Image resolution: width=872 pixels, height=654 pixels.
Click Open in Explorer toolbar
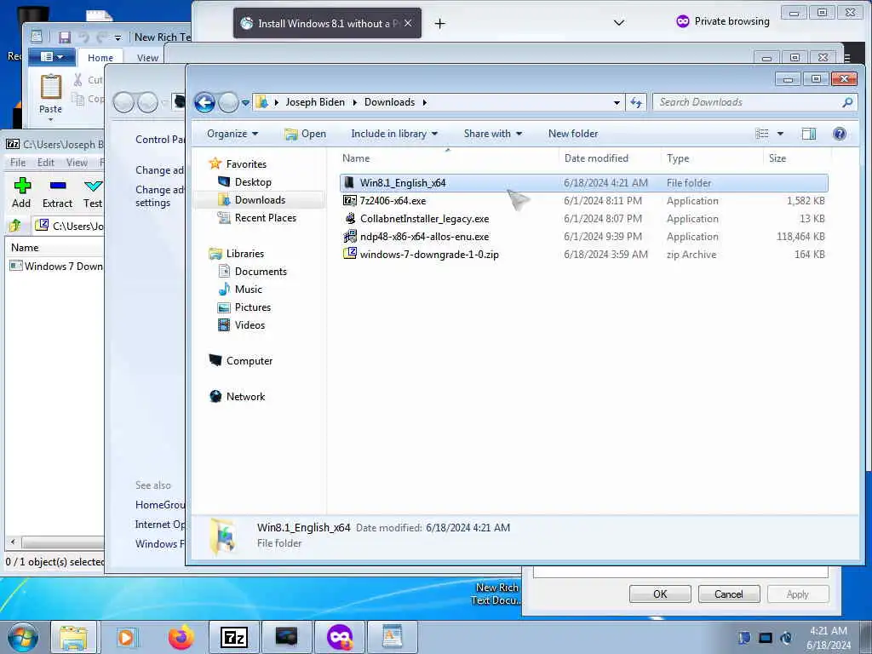[305, 134]
